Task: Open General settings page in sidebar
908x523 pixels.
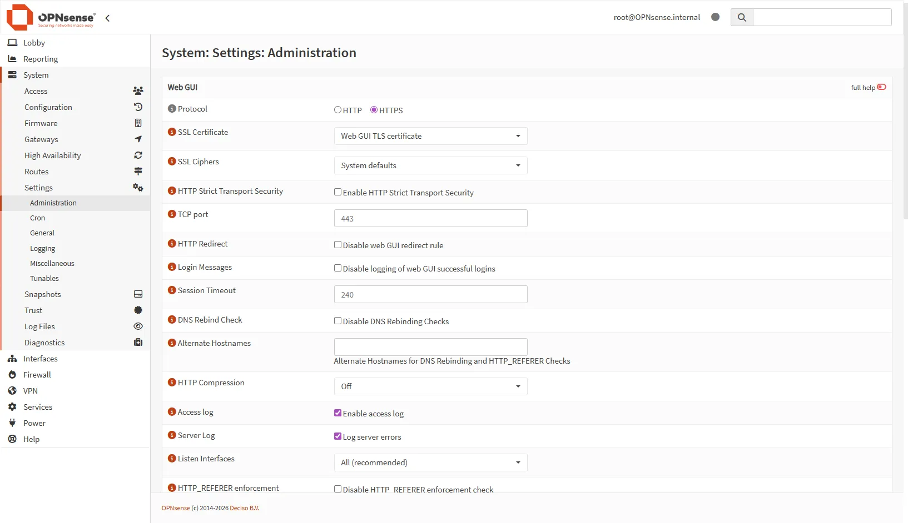Action: [x=42, y=233]
